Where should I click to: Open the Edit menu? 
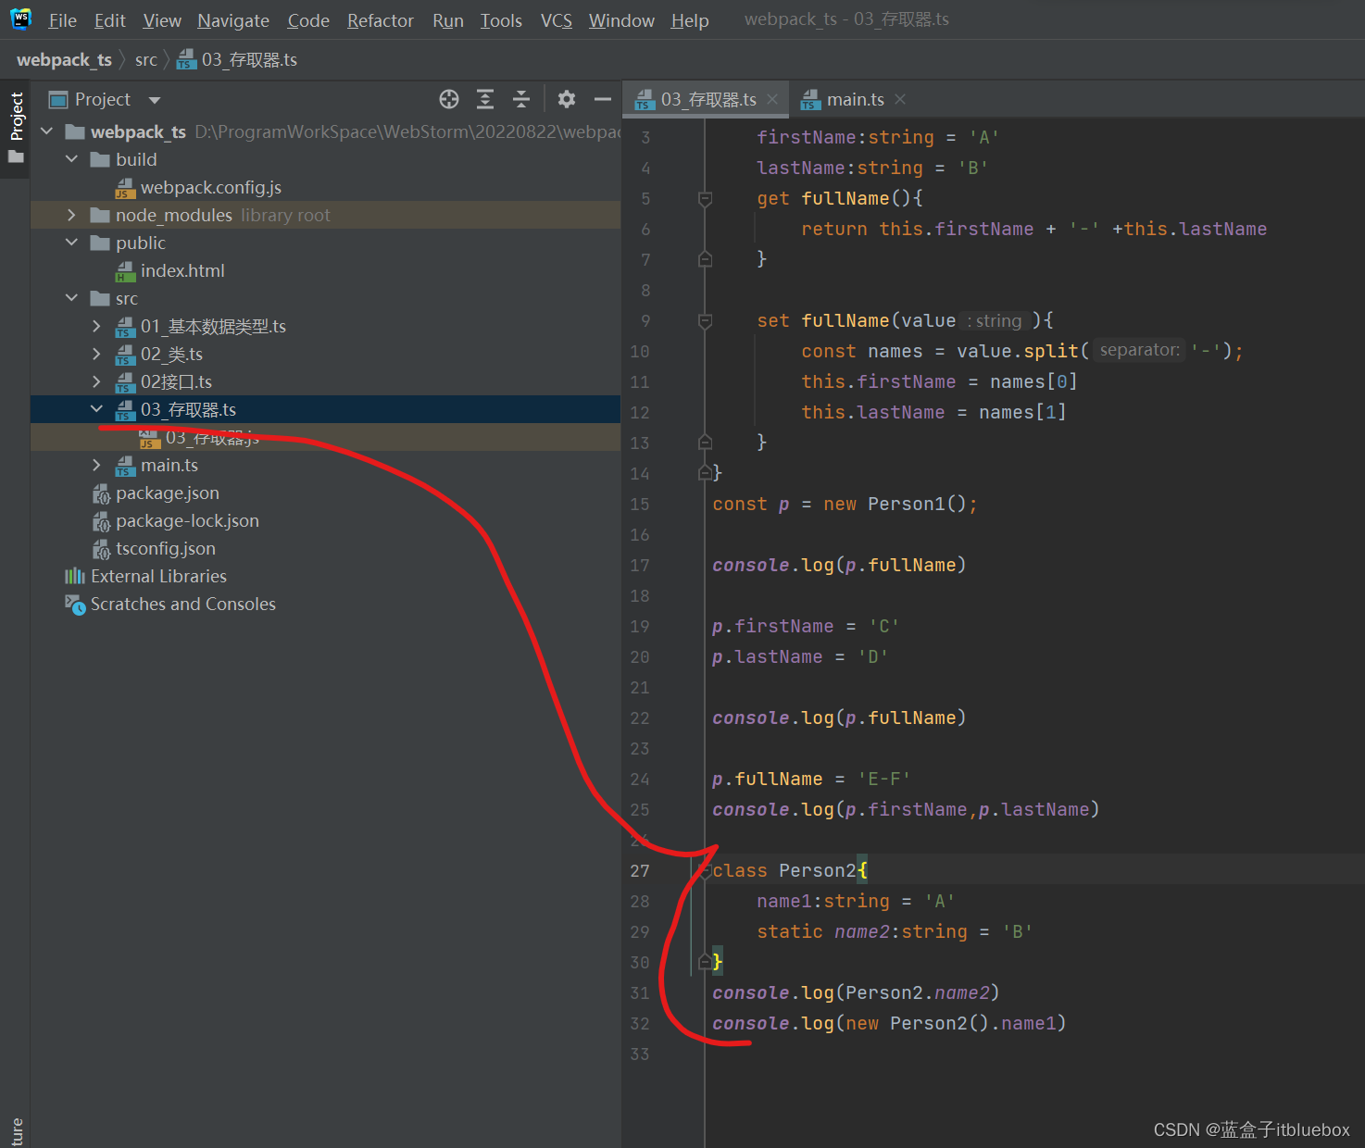[109, 20]
